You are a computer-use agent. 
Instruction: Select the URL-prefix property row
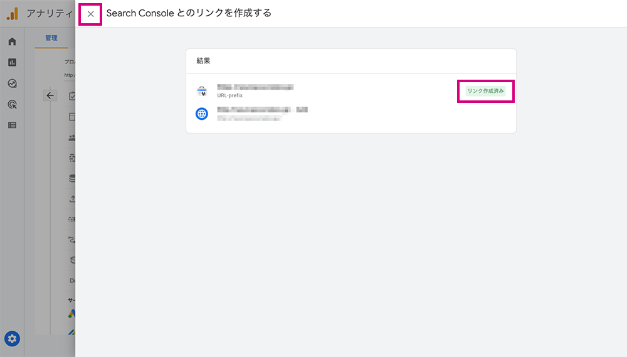tap(351, 91)
